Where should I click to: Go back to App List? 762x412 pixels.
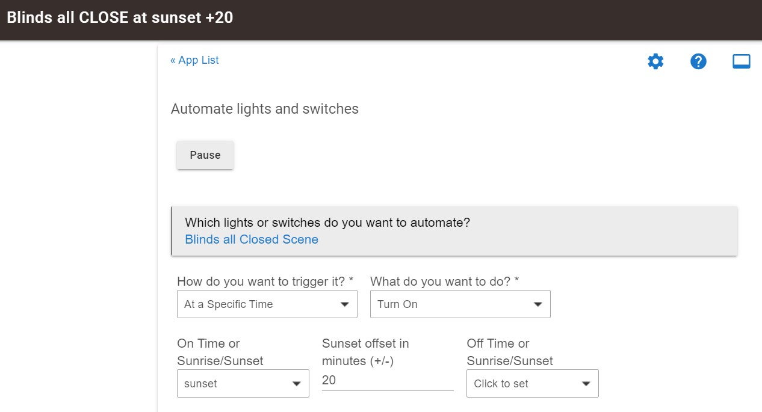(x=194, y=60)
